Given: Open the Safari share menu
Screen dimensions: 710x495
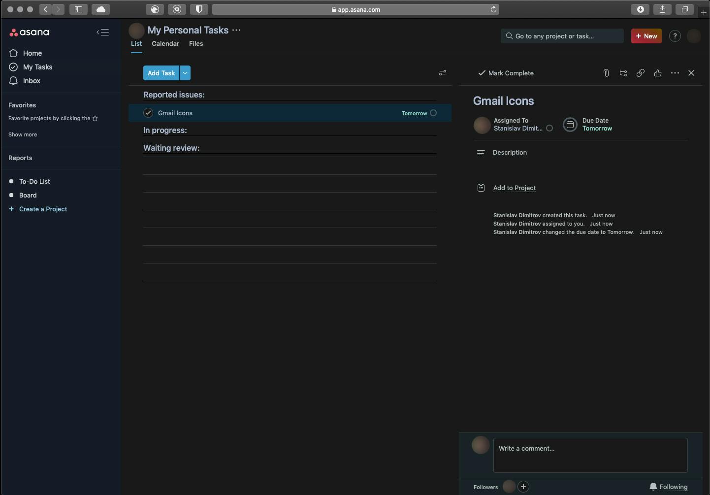Looking at the screenshot, I should 663,9.
